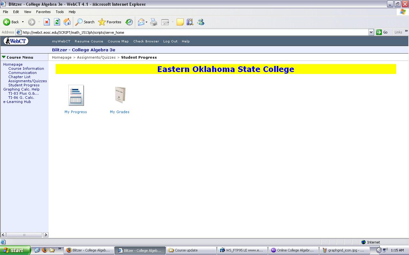Click the Edit page toolbar icon

click(x=165, y=22)
